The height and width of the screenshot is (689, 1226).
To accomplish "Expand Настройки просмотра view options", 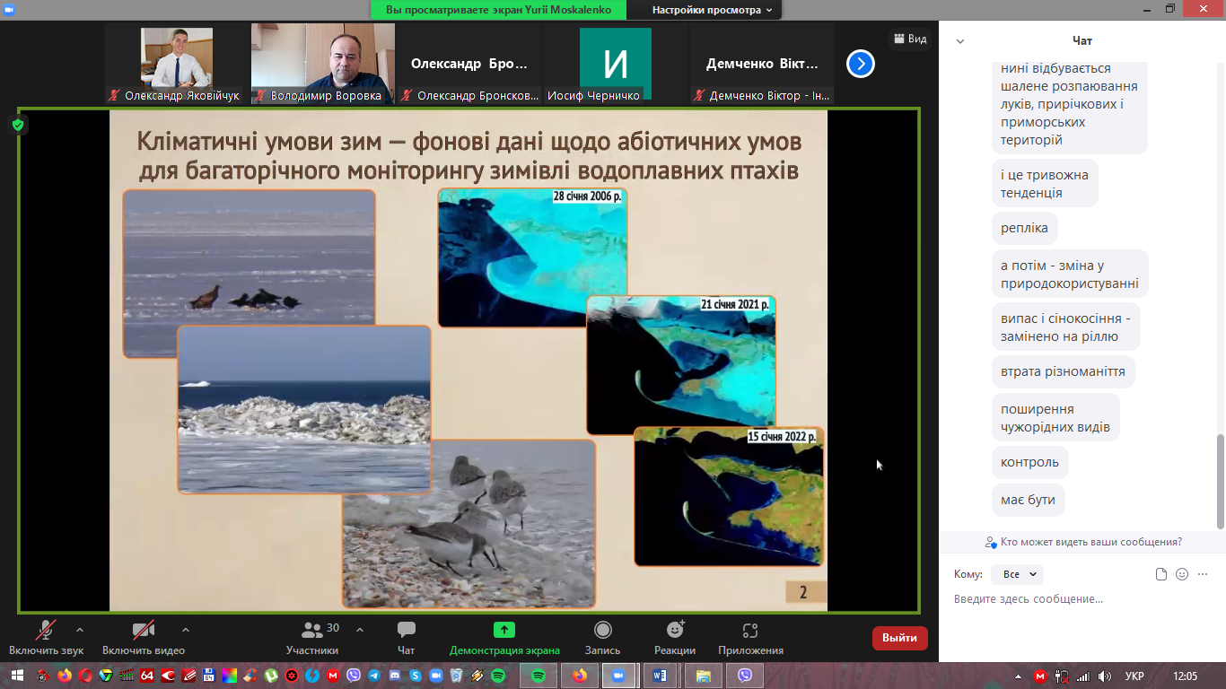I will click(712, 10).
